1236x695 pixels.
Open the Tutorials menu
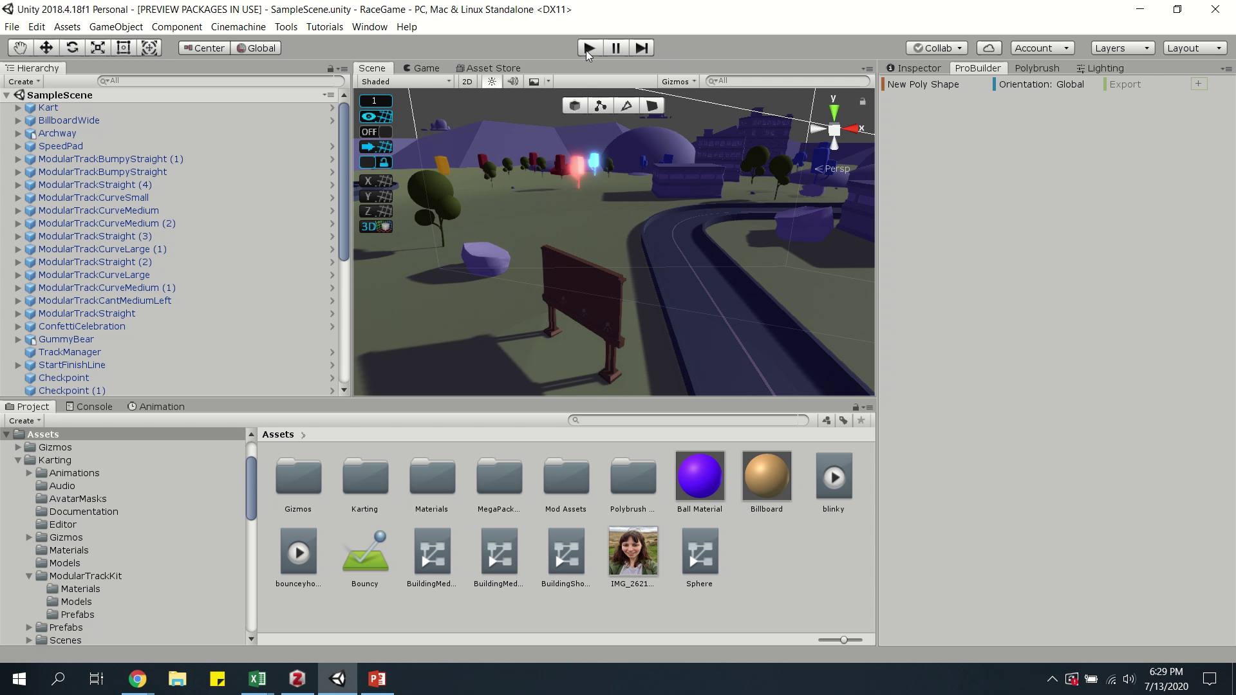[324, 27]
